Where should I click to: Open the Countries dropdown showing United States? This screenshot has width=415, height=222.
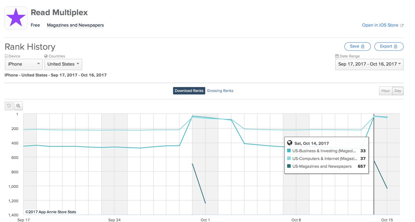click(x=63, y=64)
